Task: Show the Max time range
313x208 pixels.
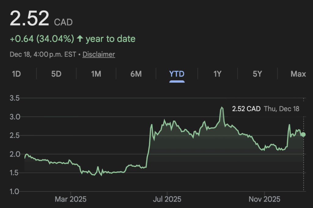Action: coord(298,74)
